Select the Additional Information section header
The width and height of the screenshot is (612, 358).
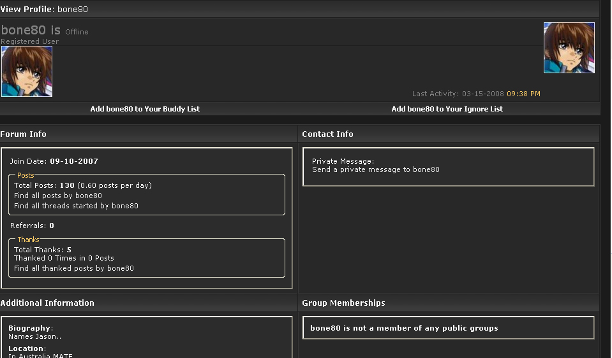coord(47,303)
